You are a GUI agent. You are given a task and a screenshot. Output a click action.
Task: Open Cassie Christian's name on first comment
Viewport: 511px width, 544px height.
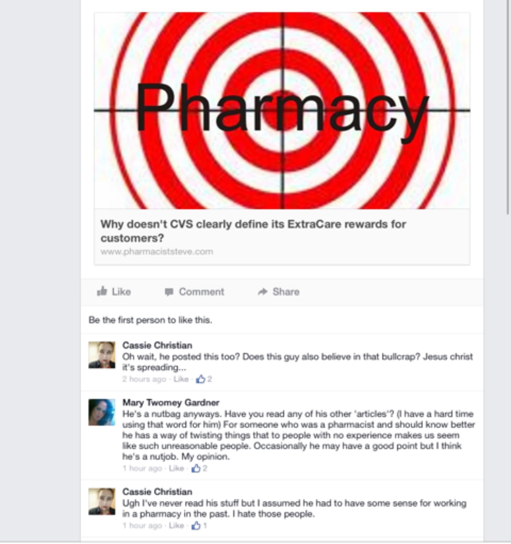pos(157,345)
